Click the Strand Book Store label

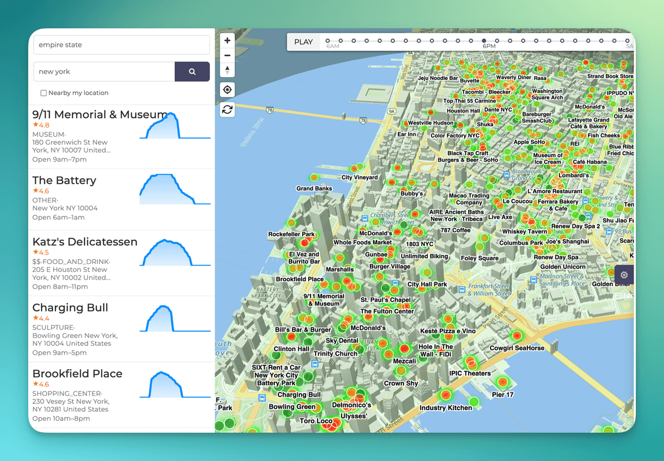click(x=610, y=76)
